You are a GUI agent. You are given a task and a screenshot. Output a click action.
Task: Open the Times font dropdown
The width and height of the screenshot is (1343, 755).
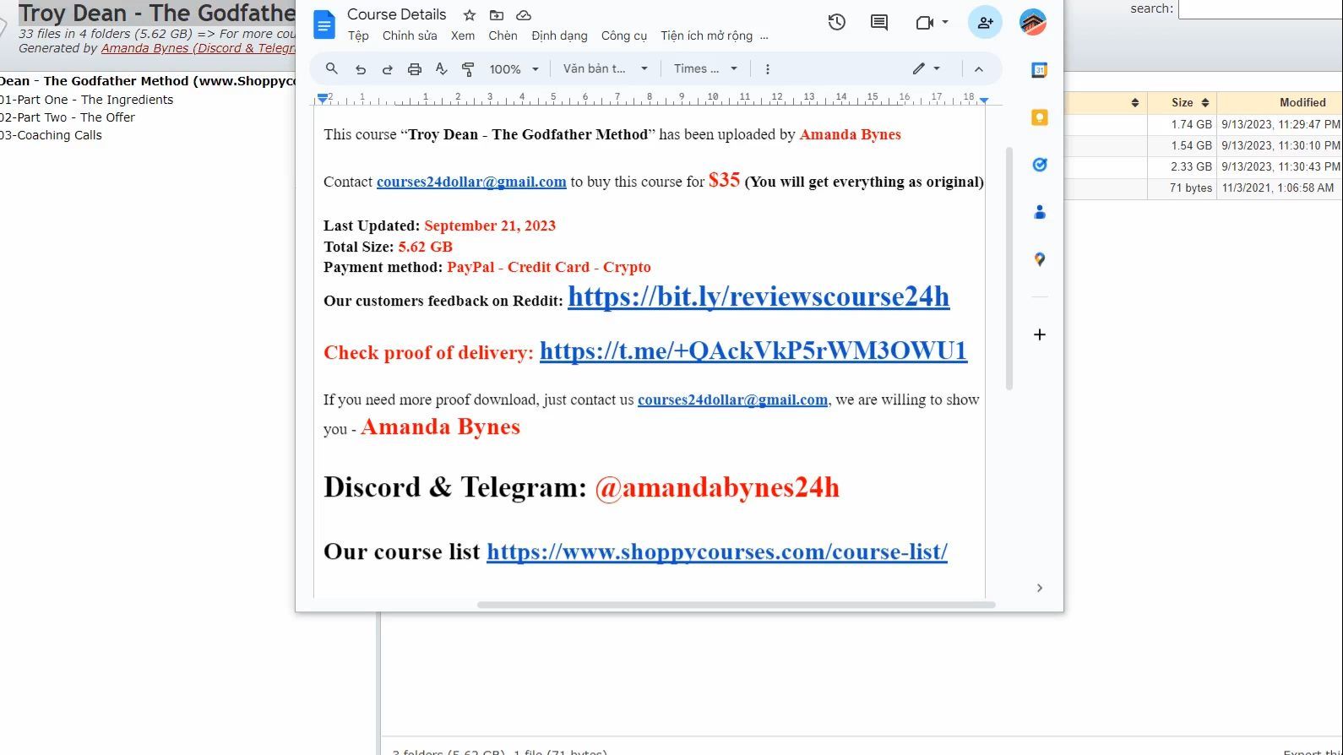pyautogui.click(x=705, y=69)
